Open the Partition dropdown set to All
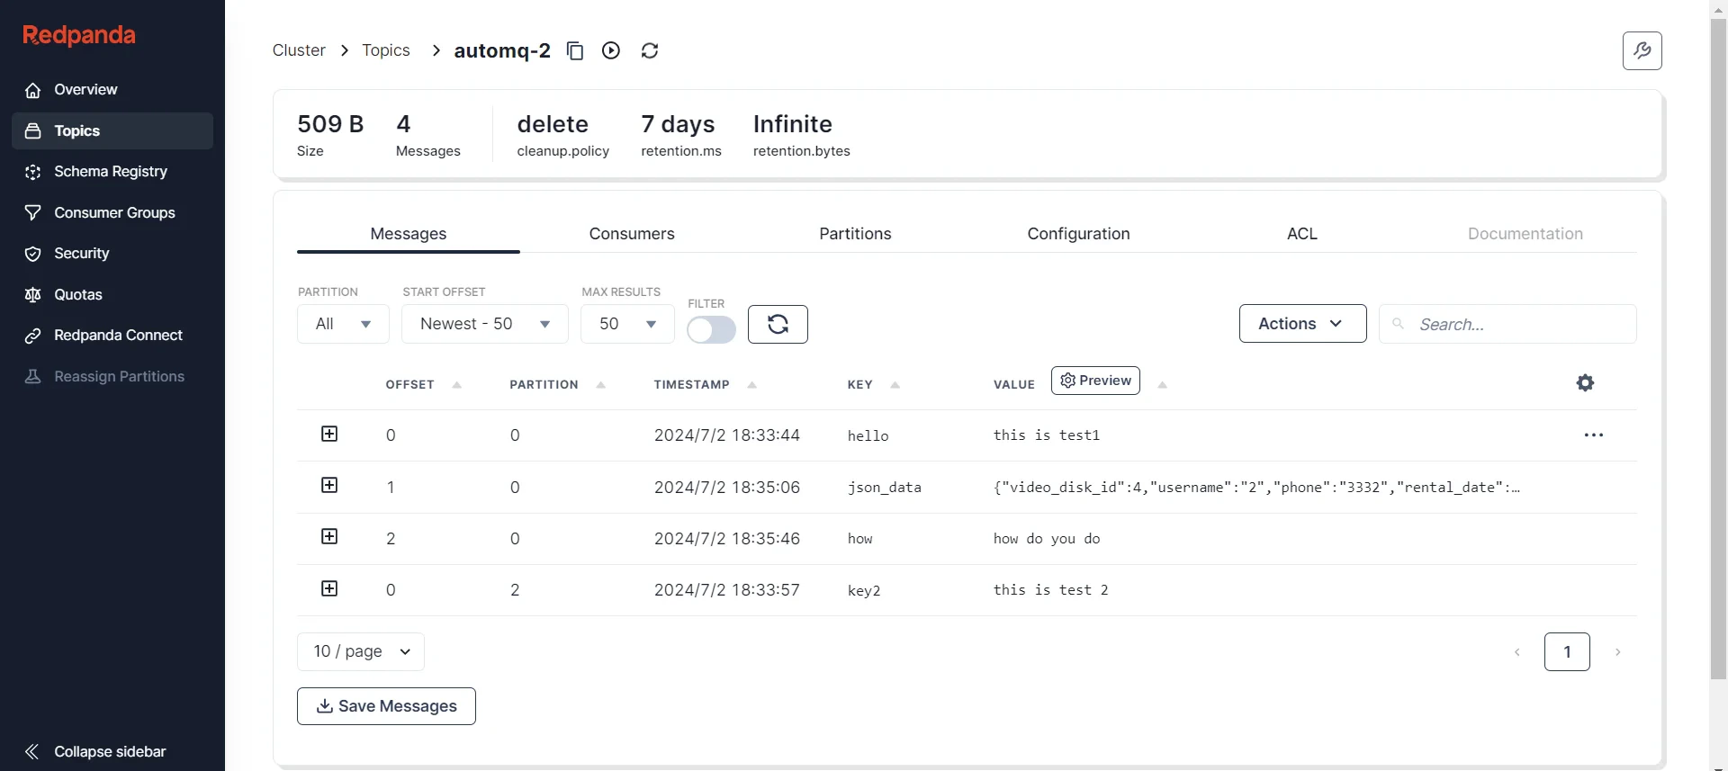 click(343, 324)
